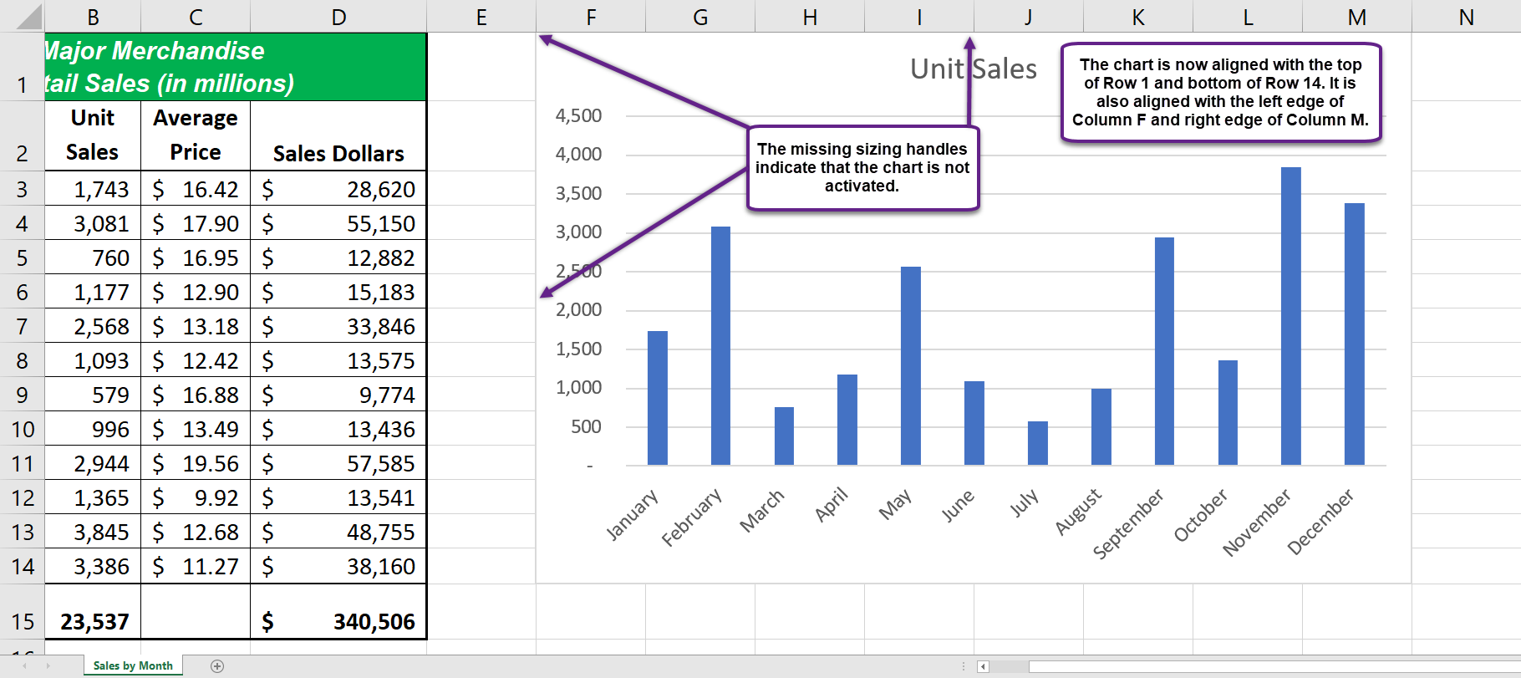Select average price cell 19.56

tap(196, 463)
